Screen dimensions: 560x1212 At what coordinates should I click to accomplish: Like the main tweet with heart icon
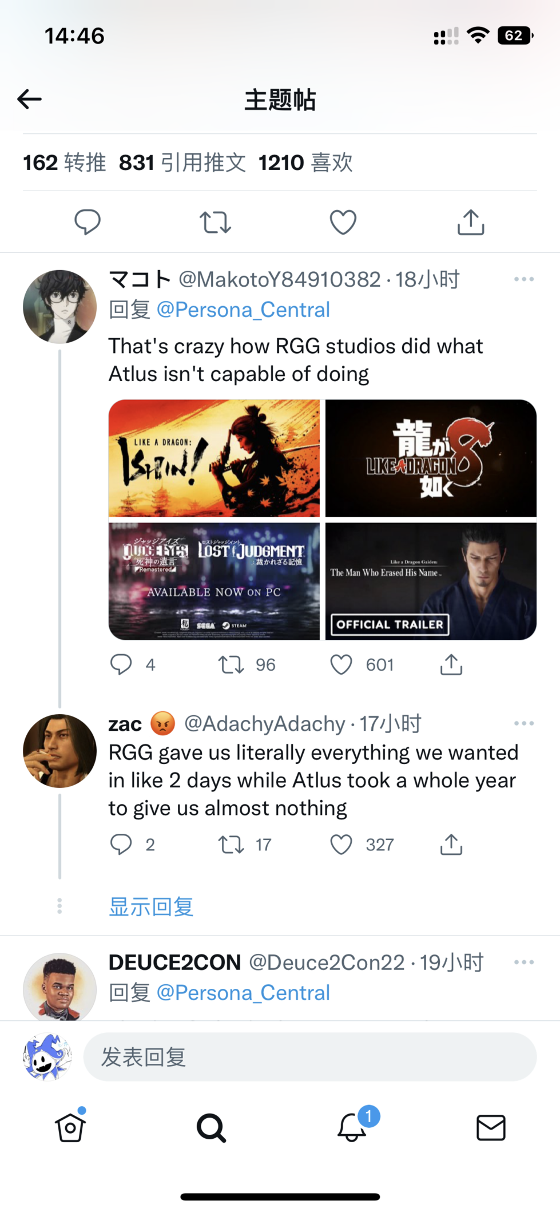pos(343,222)
